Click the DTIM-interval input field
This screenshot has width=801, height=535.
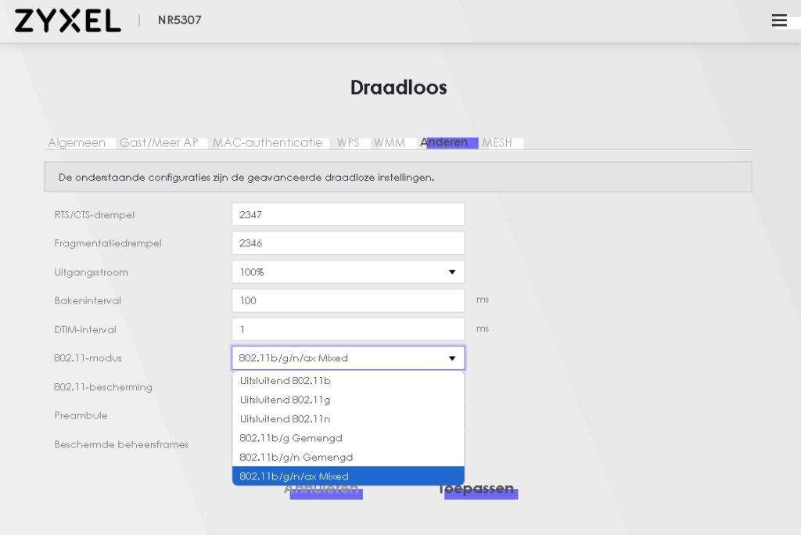point(348,329)
